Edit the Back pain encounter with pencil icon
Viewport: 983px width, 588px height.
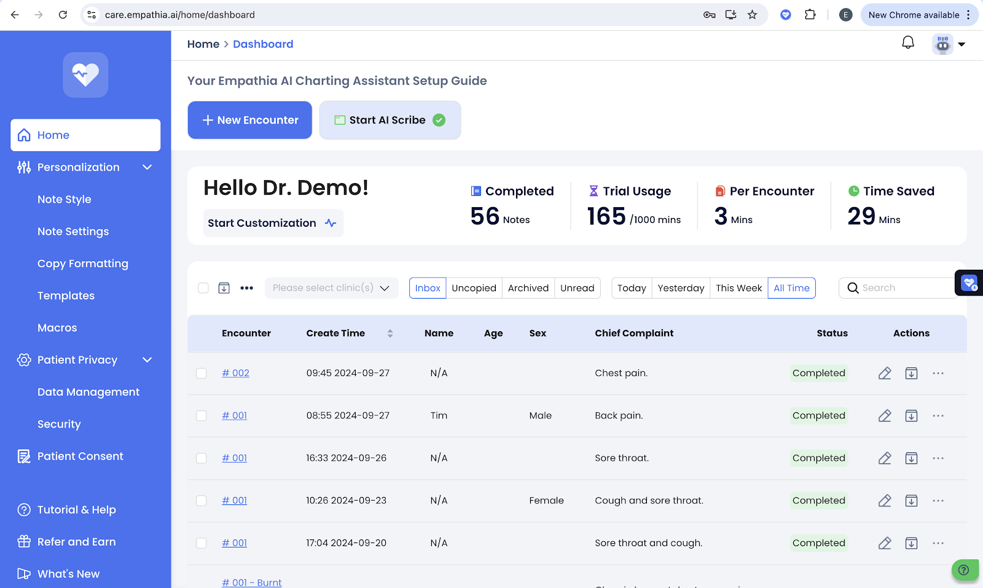[x=885, y=416]
